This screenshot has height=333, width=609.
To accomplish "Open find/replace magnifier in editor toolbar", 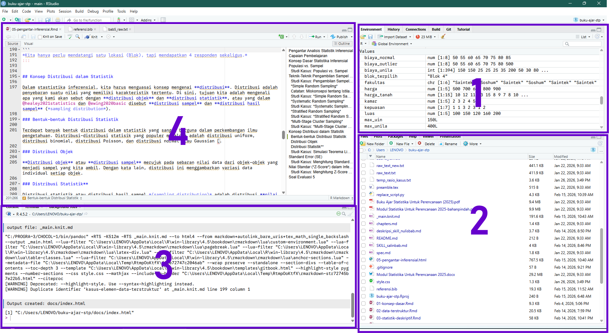I will [78, 37].
